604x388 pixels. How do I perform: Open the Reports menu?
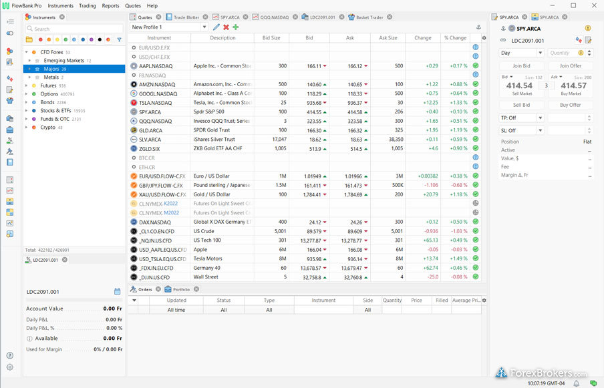pyautogui.click(x=110, y=6)
